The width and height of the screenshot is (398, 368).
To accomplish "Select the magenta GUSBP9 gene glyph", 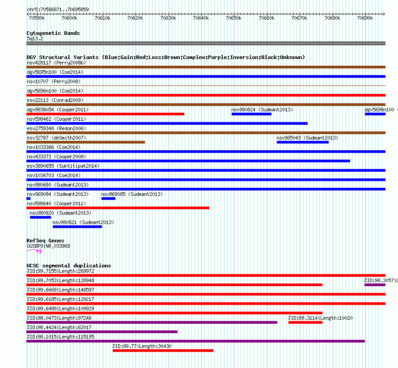I will click(x=34, y=251).
